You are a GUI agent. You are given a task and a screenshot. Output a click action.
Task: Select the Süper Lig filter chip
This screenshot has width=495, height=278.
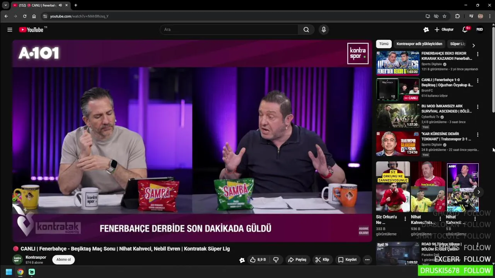pos(457,44)
